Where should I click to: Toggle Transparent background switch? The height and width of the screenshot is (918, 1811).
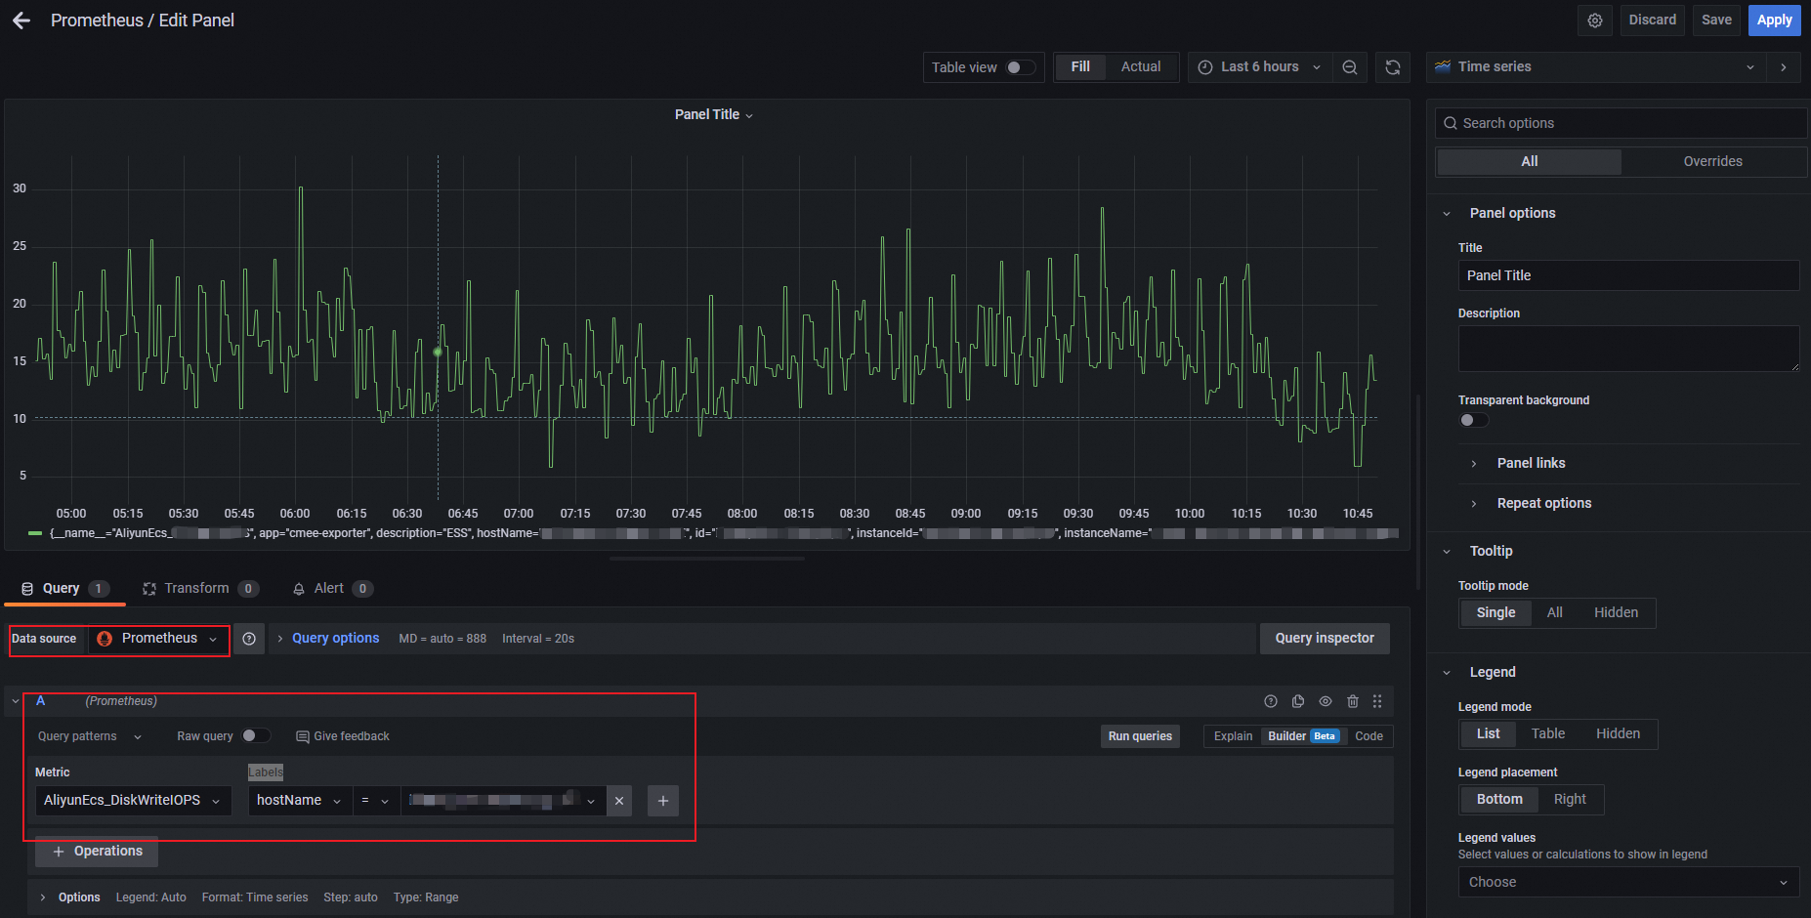tap(1474, 420)
